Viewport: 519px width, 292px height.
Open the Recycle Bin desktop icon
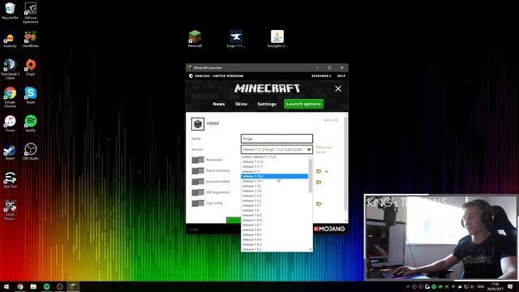pos(10,11)
